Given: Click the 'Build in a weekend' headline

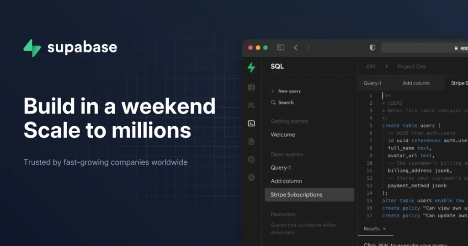Looking at the screenshot, I should (119, 106).
